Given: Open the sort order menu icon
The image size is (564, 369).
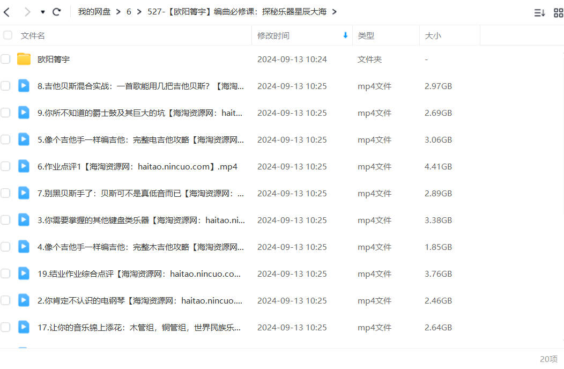Looking at the screenshot, I should [x=539, y=13].
